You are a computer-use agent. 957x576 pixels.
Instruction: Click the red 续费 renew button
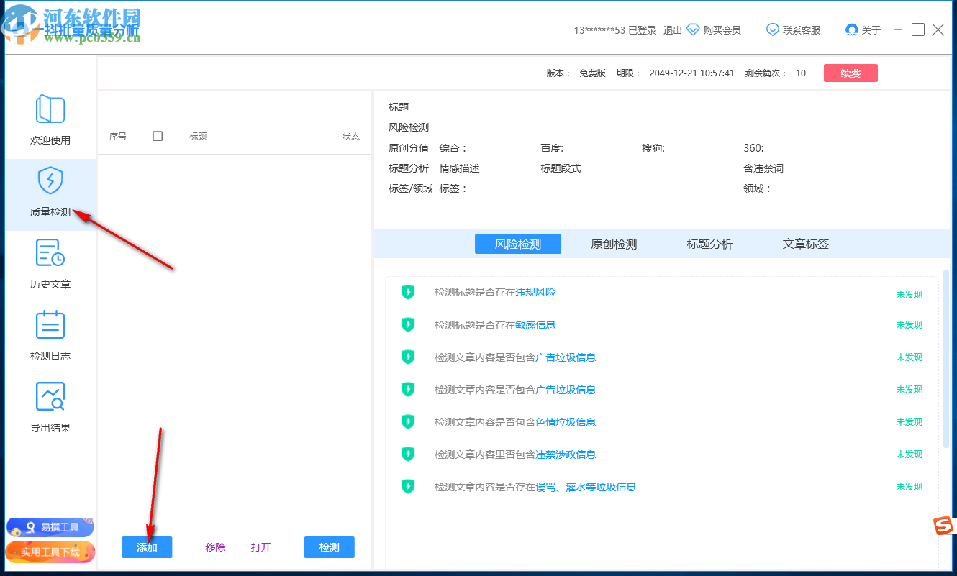click(851, 73)
